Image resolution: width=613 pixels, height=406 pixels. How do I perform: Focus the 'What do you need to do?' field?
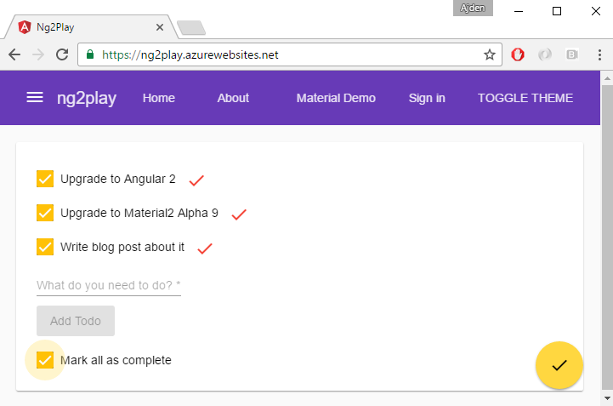click(x=109, y=286)
